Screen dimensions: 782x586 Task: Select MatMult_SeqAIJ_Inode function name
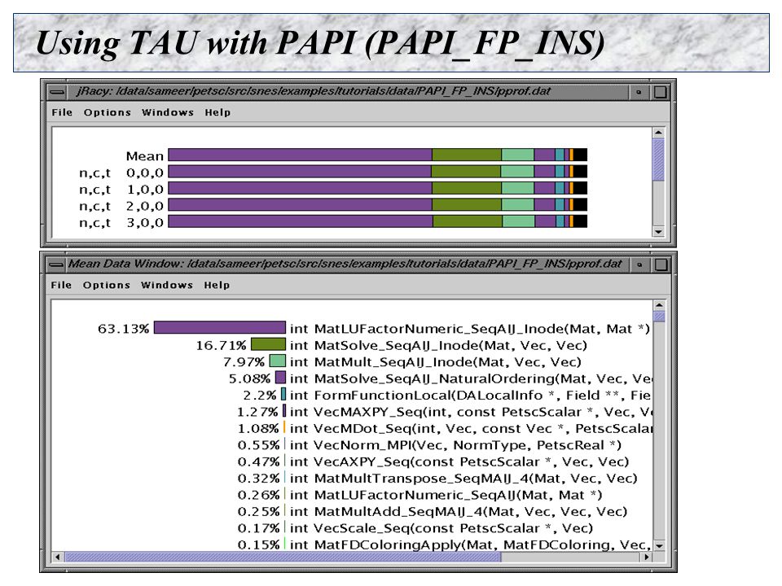436,362
